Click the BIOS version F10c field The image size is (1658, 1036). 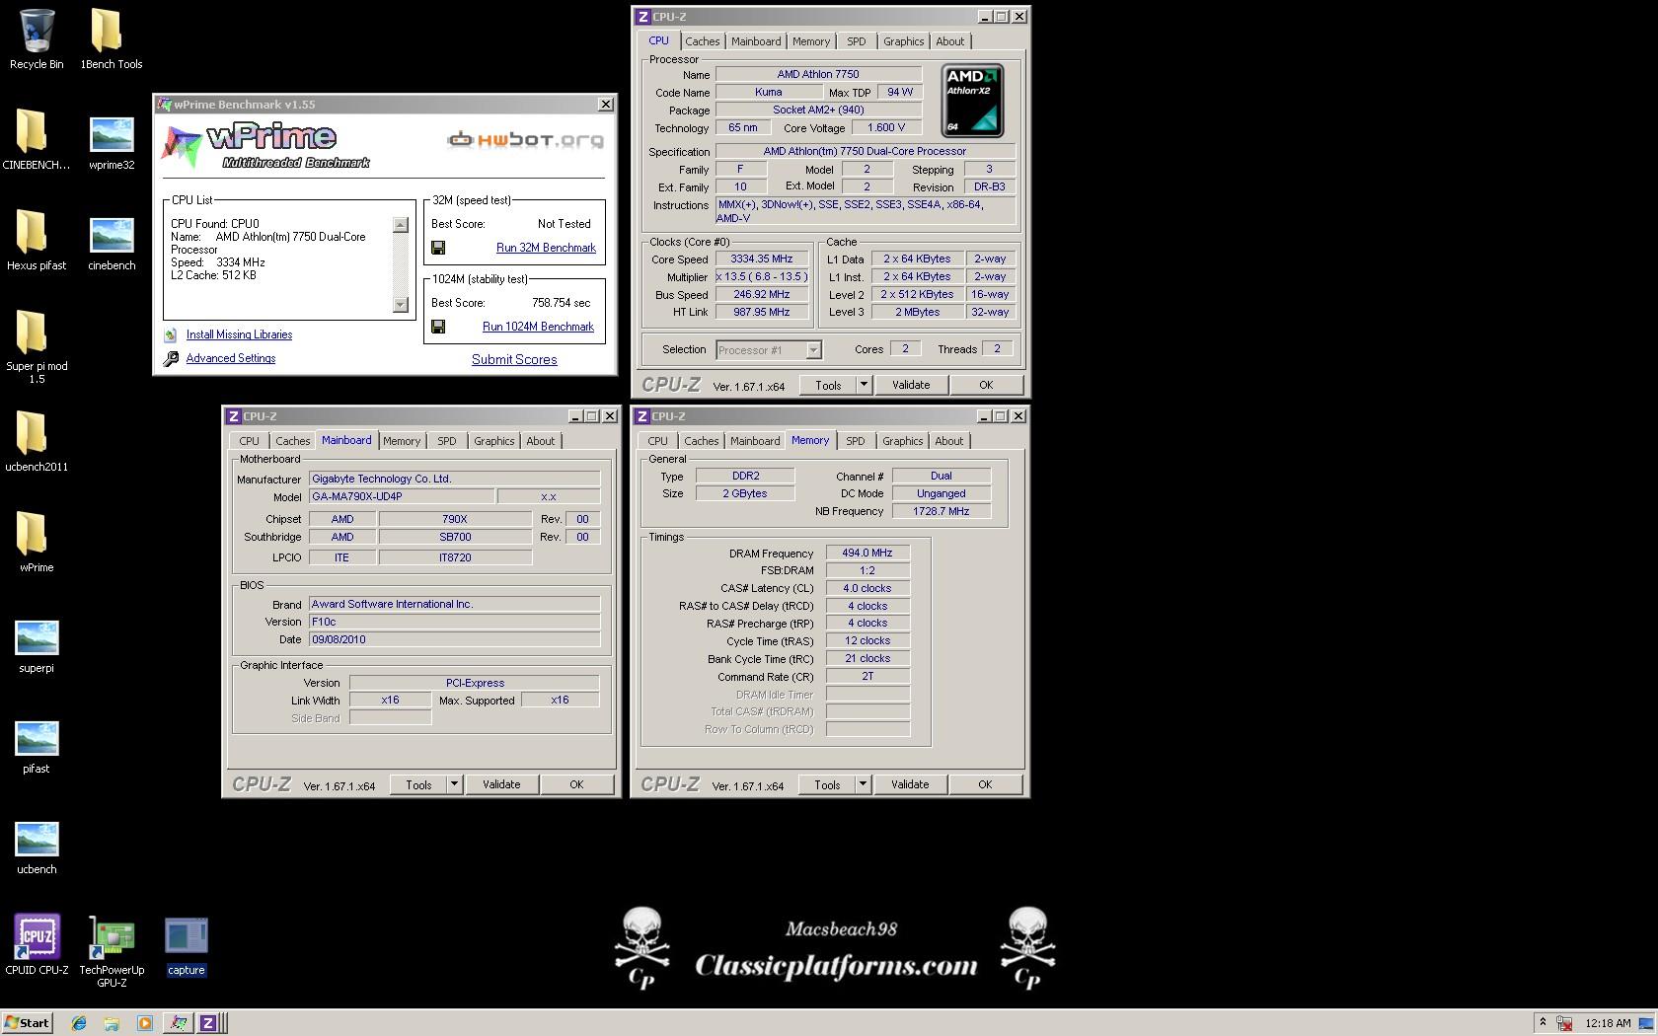click(x=455, y=622)
